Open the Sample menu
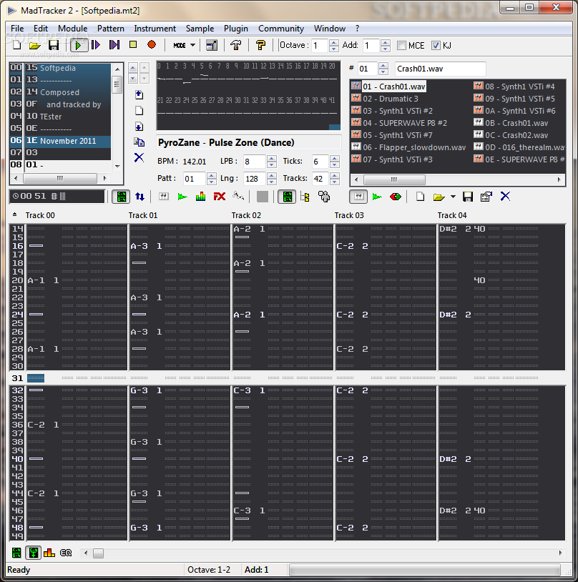Screen dimensions: 578x582 pos(200,29)
